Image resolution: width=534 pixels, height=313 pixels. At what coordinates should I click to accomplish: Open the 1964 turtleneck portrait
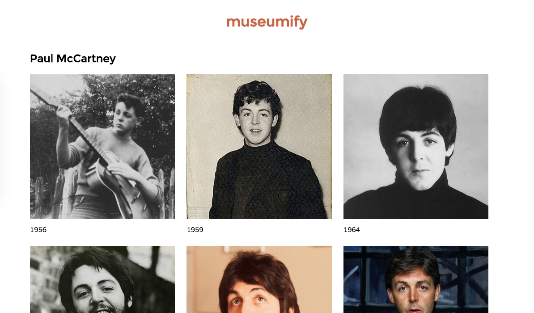tap(416, 147)
